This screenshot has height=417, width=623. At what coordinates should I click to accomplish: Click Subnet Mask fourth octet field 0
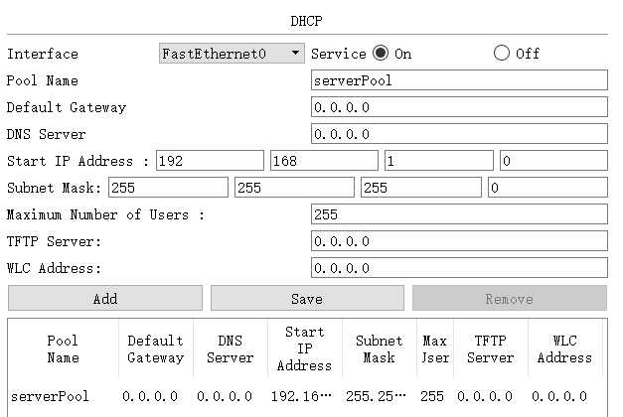tap(547, 188)
